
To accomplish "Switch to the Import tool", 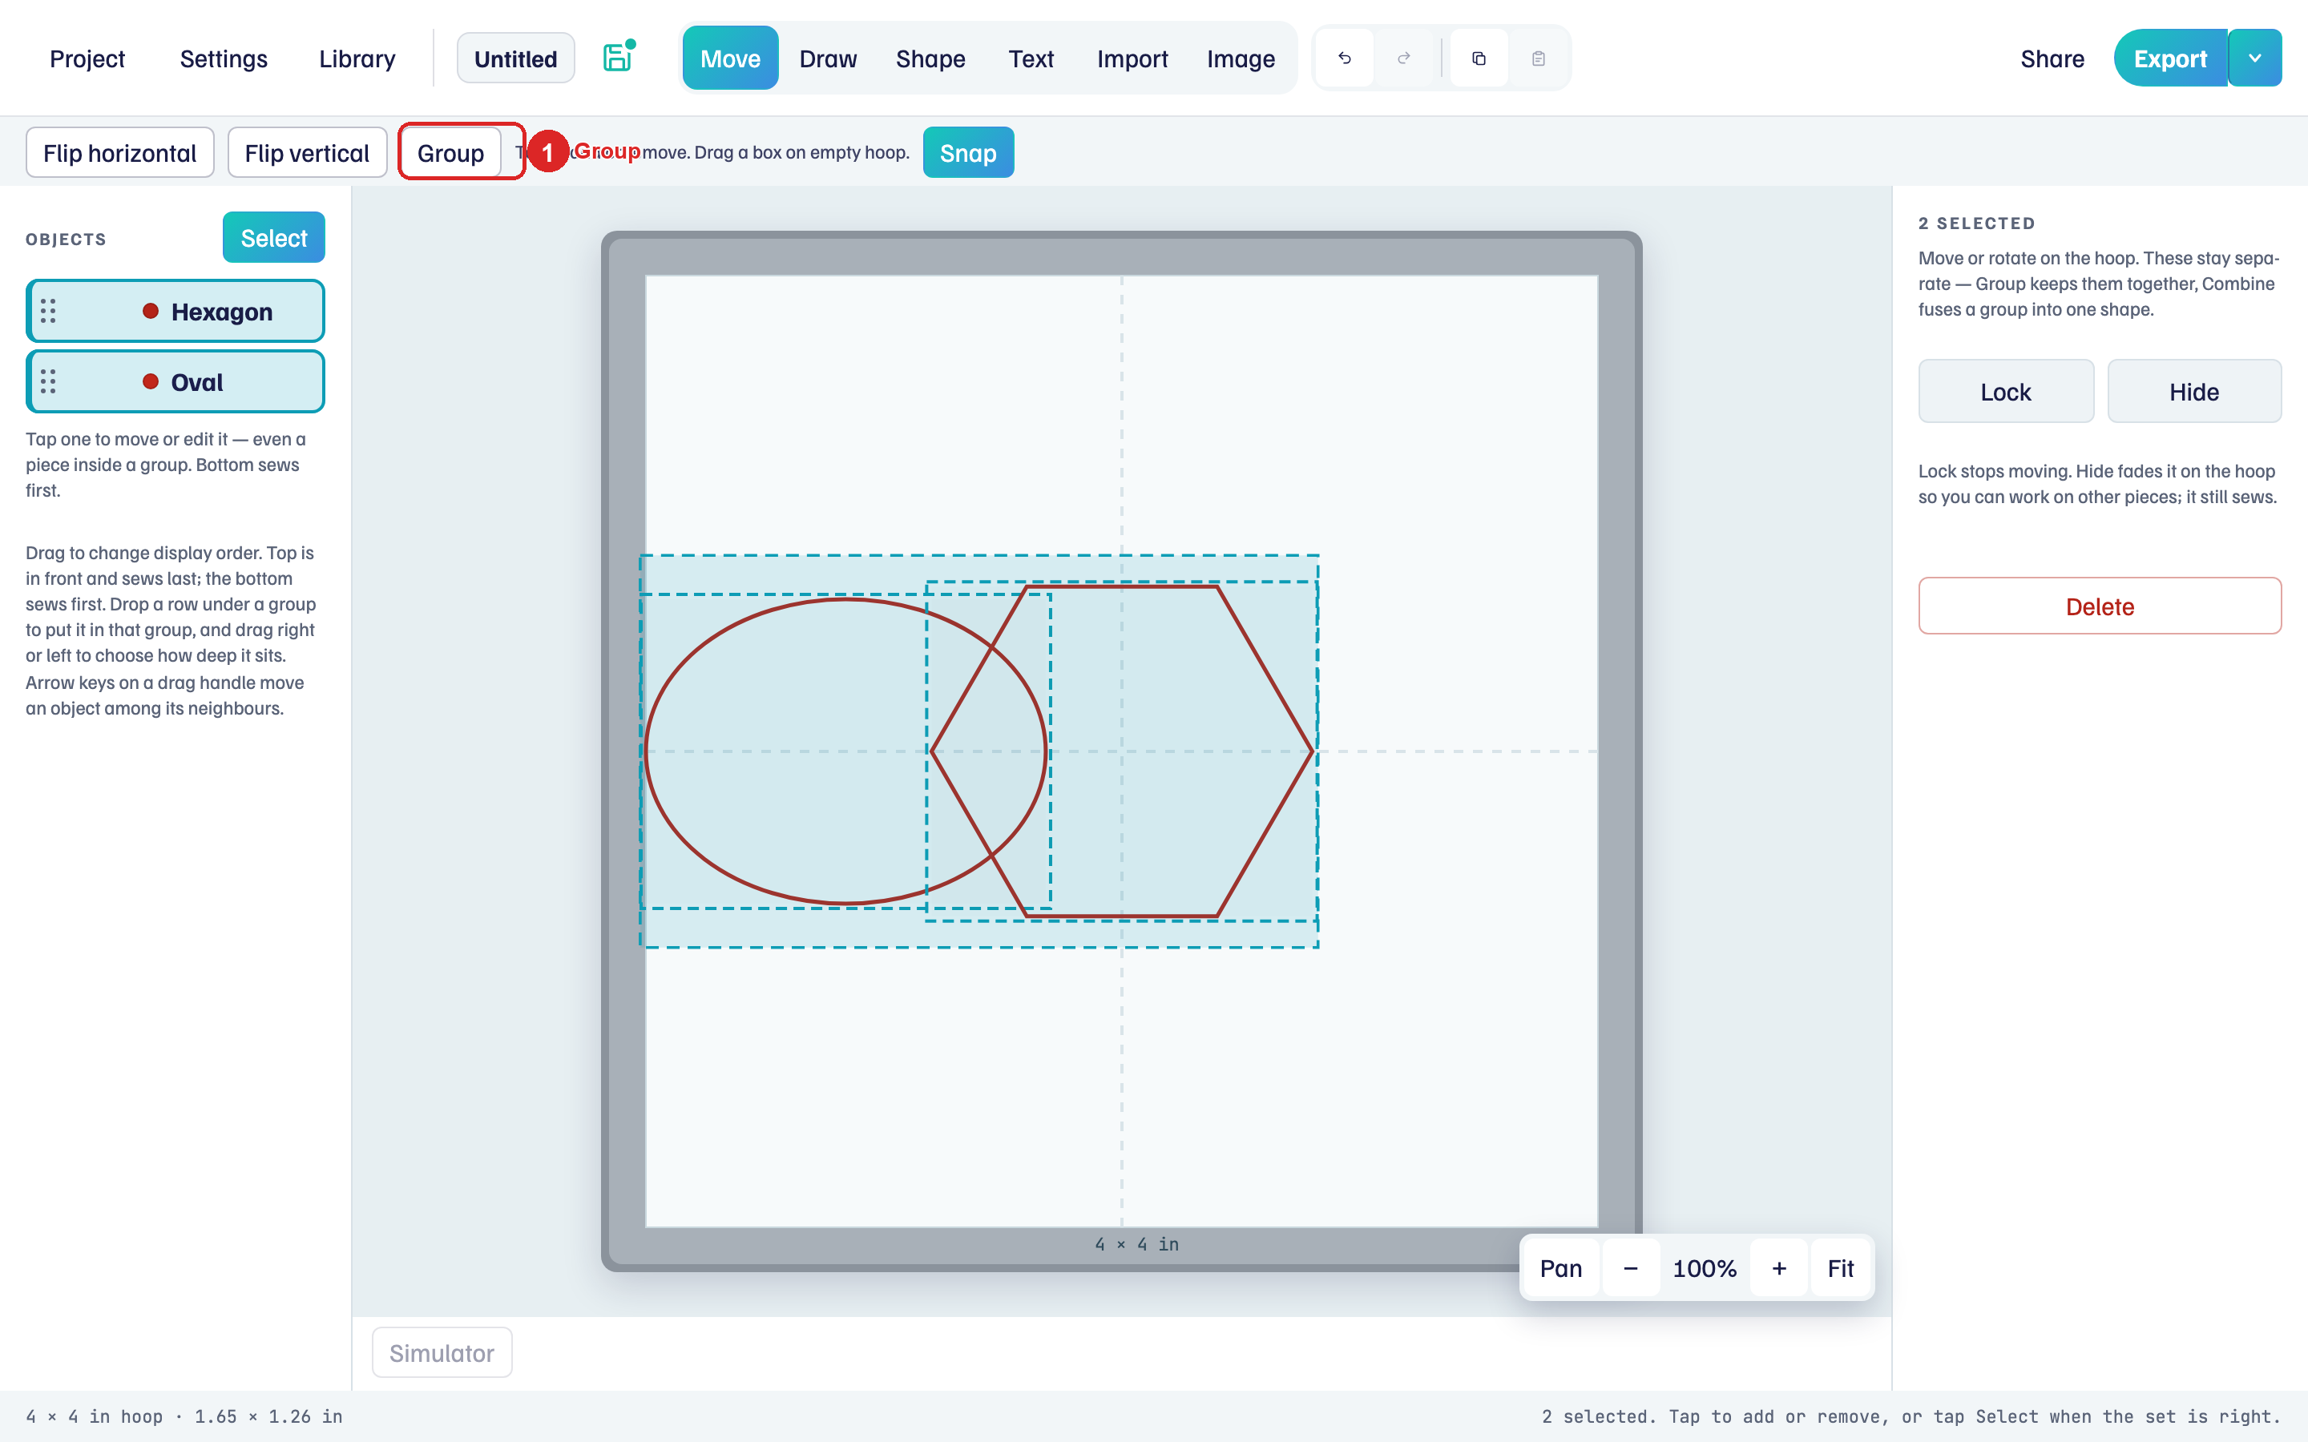I will point(1132,58).
